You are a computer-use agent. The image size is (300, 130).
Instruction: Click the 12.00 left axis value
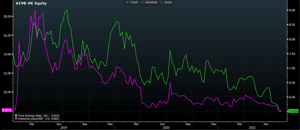point(7,73)
